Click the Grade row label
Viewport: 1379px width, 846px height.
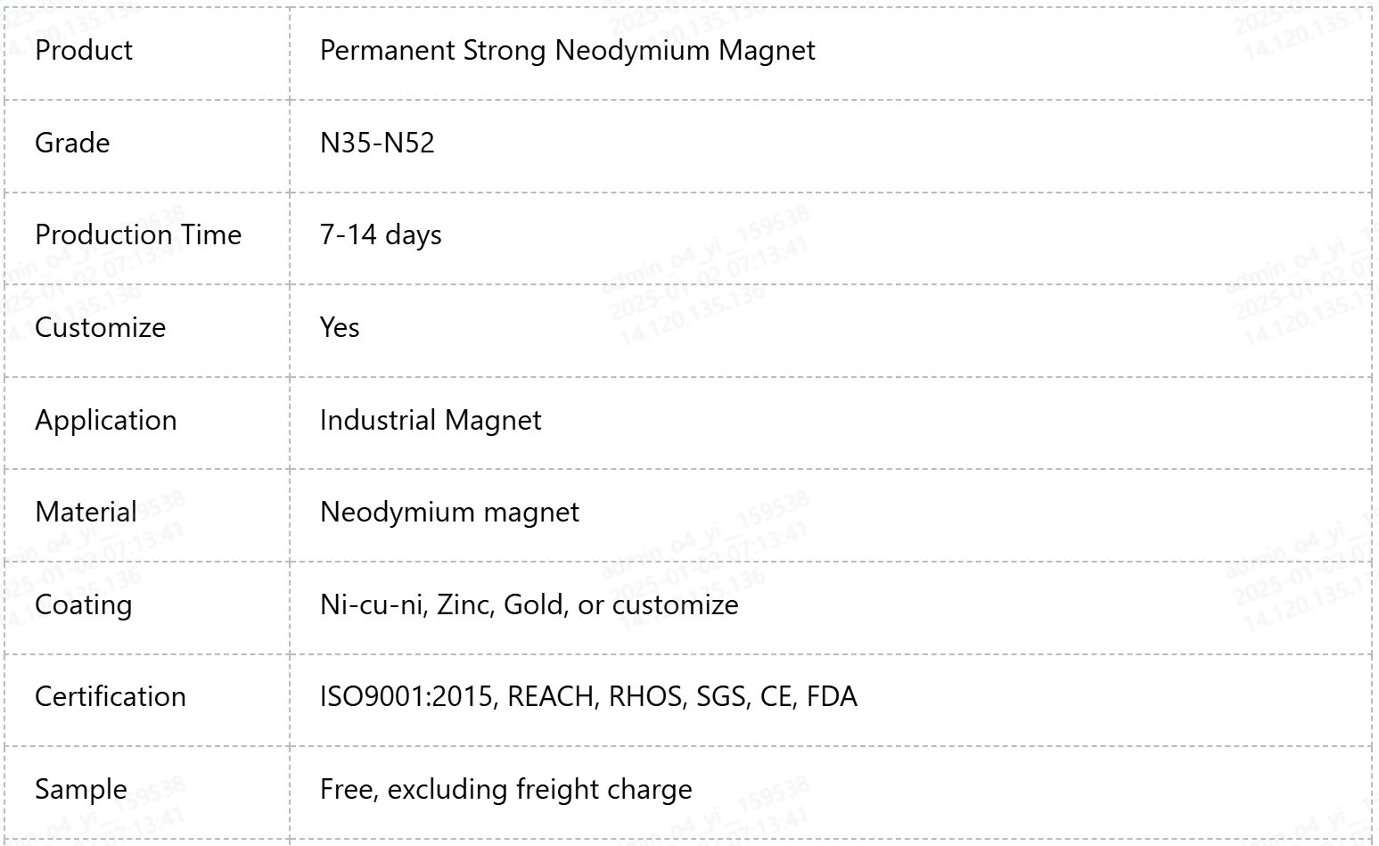[72, 143]
